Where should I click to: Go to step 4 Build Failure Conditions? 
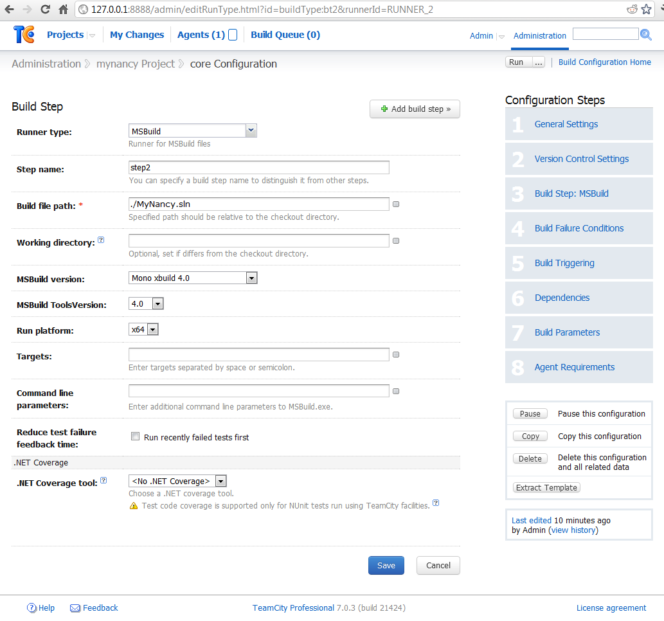[x=579, y=228]
